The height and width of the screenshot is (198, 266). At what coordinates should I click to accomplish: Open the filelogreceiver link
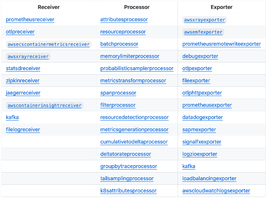point(23,130)
